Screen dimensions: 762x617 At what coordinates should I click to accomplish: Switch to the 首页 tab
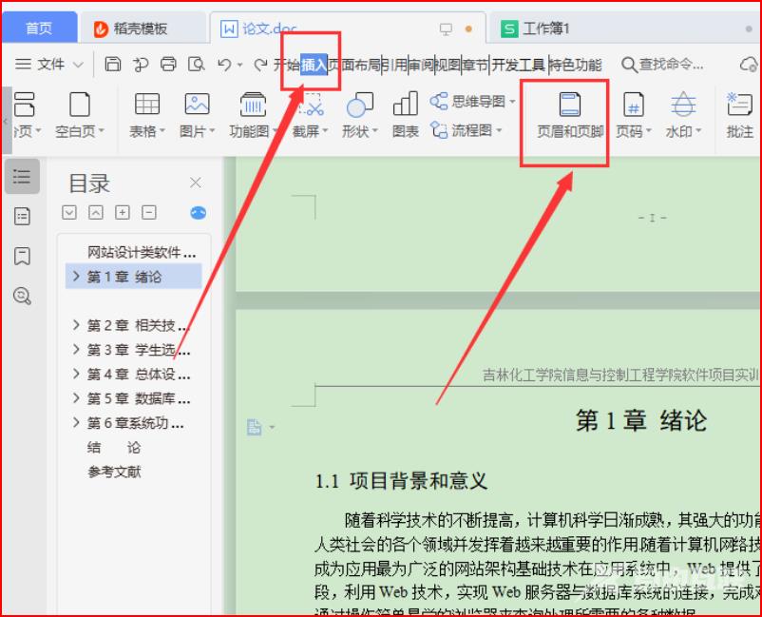[39, 29]
